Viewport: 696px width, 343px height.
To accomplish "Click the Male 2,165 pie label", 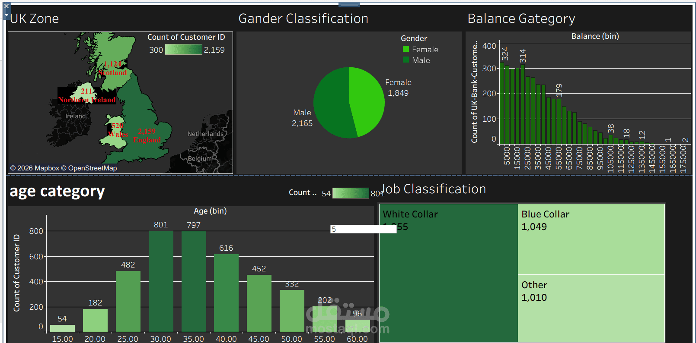I will coord(302,118).
